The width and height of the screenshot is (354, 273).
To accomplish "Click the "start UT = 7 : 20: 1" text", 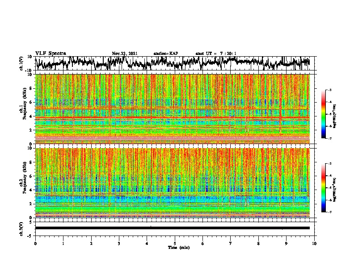I will (x=216, y=54).
